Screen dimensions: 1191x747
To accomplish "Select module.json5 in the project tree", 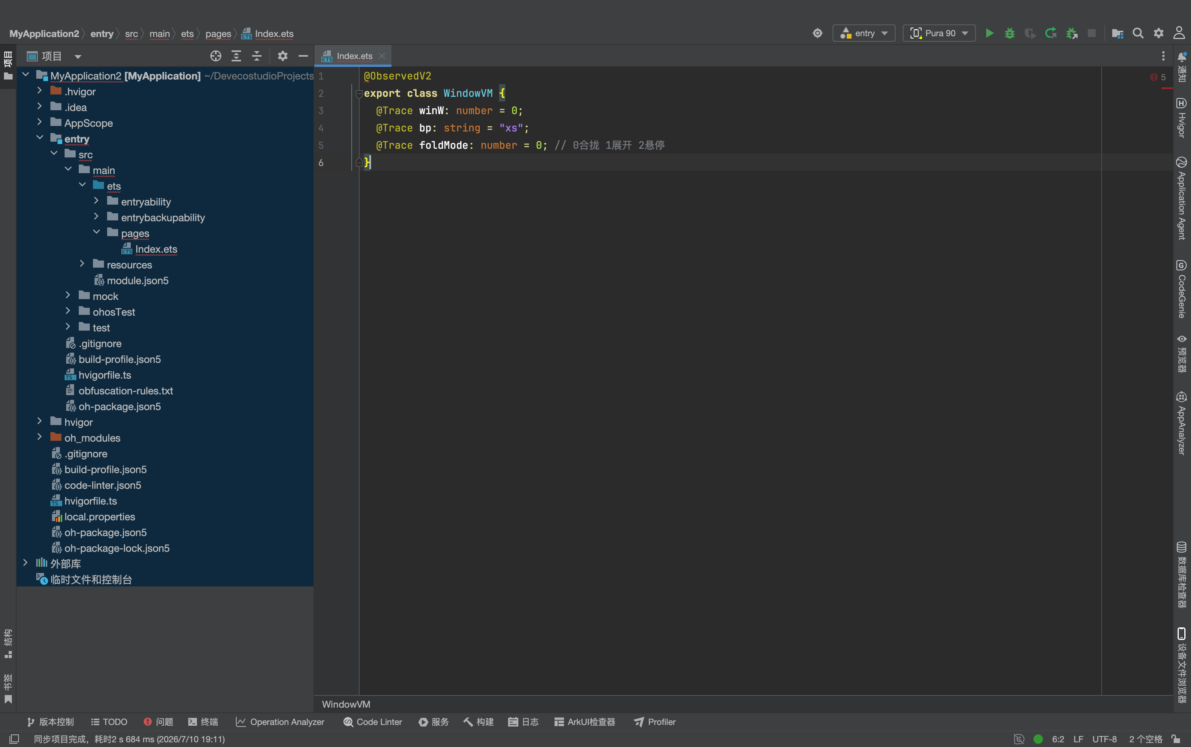I will (137, 281).
